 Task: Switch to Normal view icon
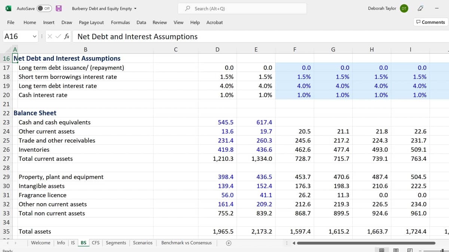pos(382,250)
